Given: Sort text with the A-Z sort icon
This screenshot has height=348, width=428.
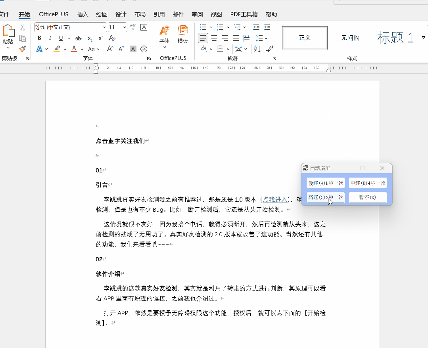Looking at the screenshot, I should 257,49.
